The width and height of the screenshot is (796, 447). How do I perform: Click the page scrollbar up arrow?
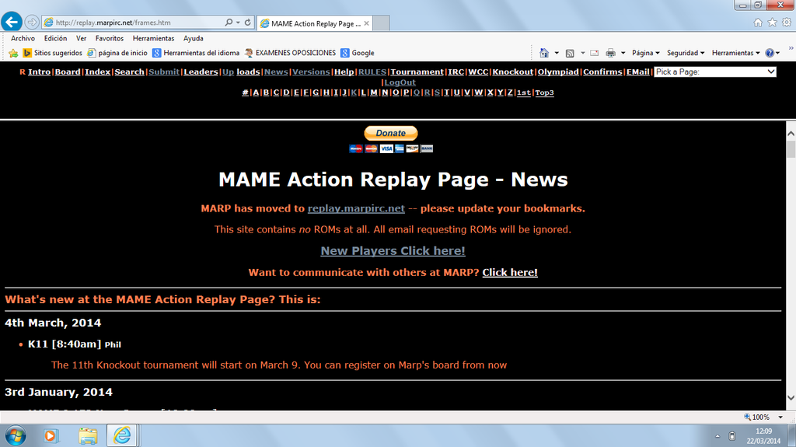(x=791, y=134)
